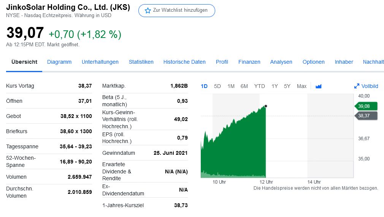Go to the Finanzen tab
The width and height of the screenshot is (384, 217).
(x=249, y=62)
